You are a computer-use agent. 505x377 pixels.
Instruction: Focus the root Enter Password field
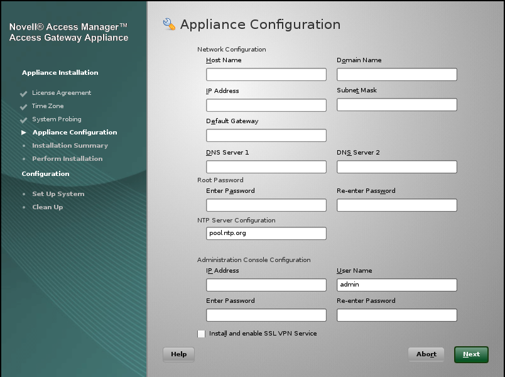pyautogui.click(x=266, y=205)
